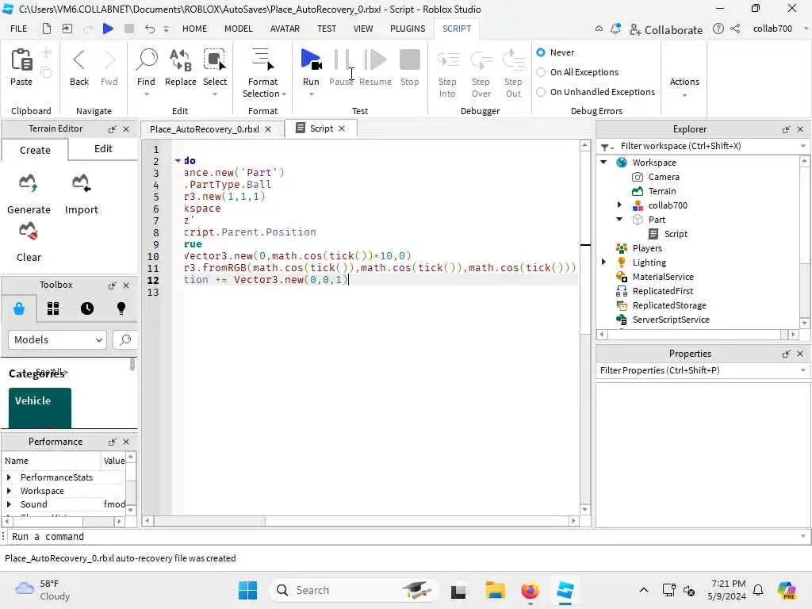Click the Toolbox search magnifier button
The height and width of the screenshot is (609, 812).
tap(124, 339)
